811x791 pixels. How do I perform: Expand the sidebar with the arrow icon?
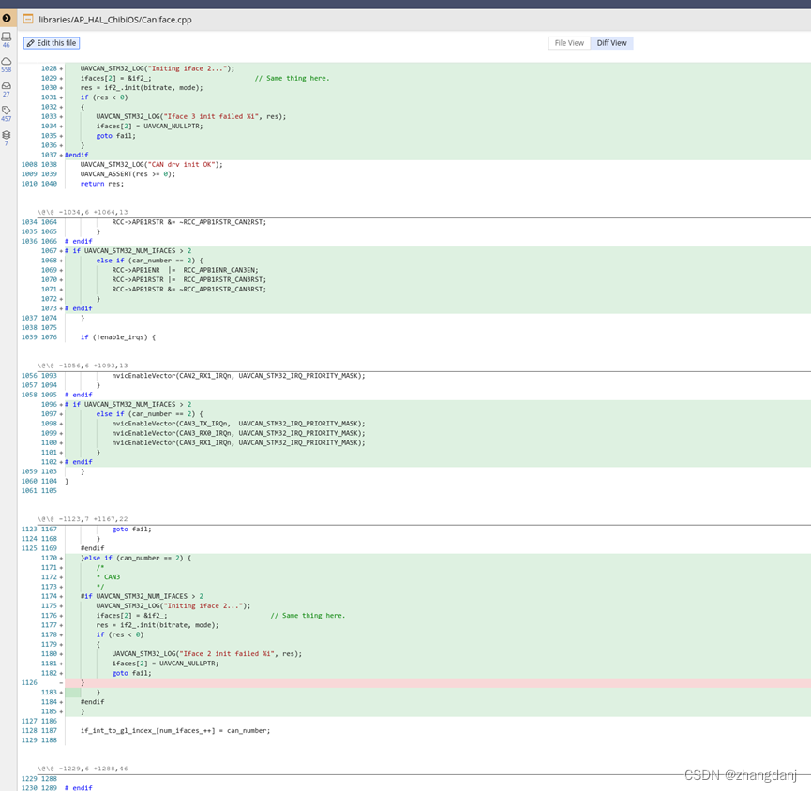point(7,18)
